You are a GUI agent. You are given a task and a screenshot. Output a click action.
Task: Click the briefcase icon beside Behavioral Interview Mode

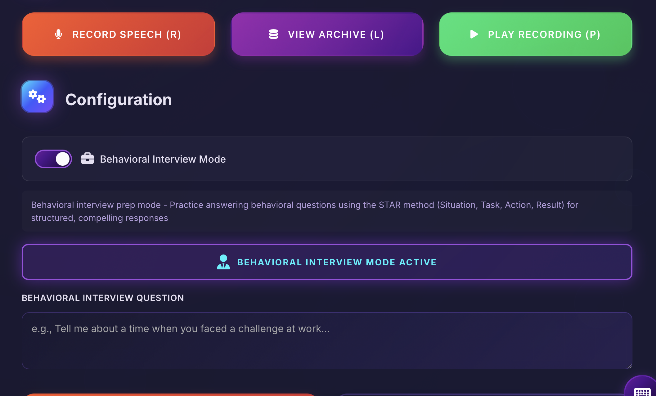pos(88,159)
